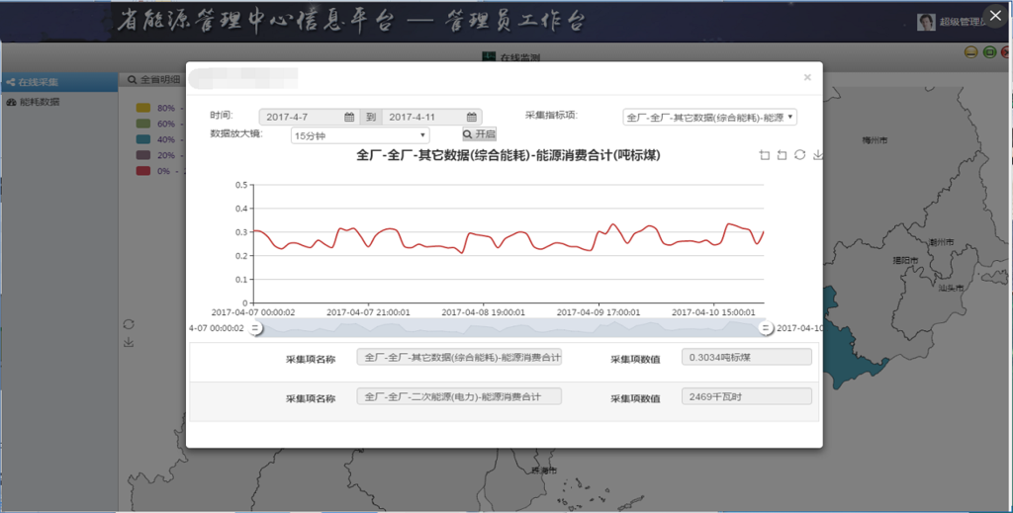
Task: Click the chart restore/refresh icon
Action: pos(799,155)
